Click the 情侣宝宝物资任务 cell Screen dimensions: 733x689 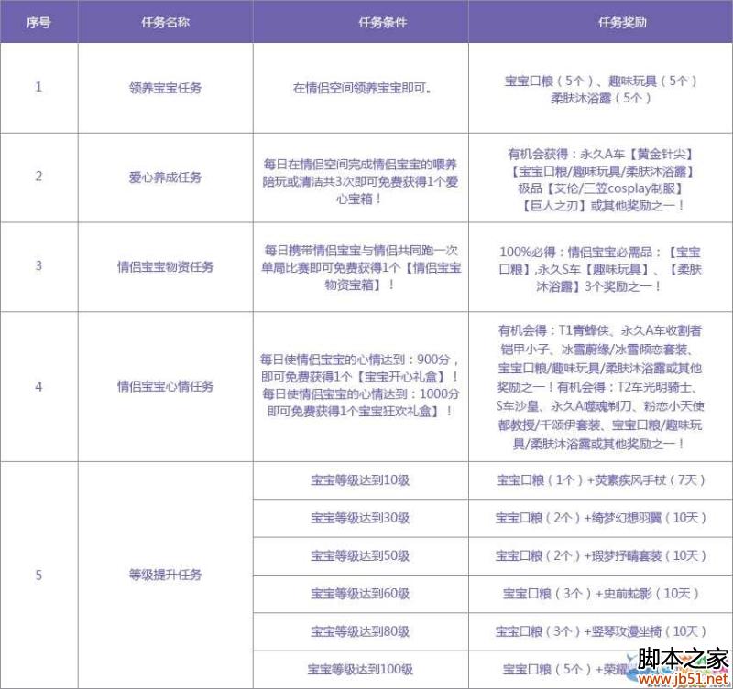165,267
